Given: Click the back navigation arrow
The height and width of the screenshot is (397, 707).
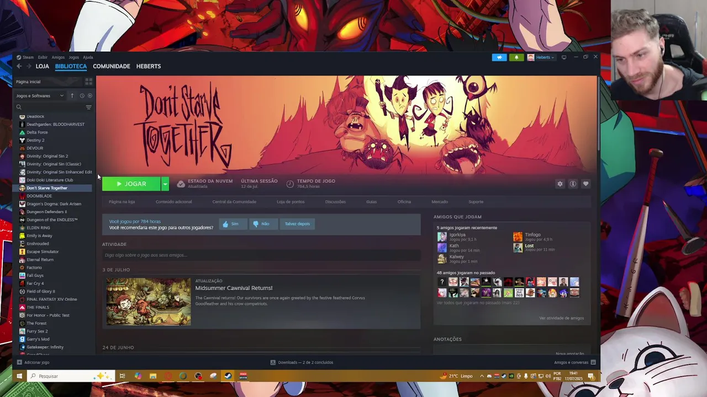Looking at the screenshot, I should (x=19, y=66).
